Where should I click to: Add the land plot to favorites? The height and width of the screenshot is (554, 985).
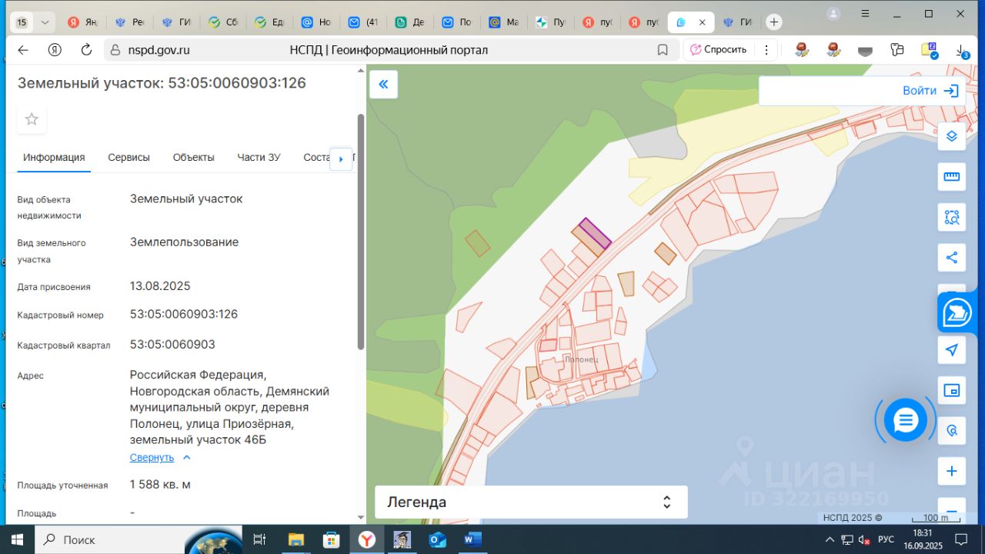click(32, 119)
